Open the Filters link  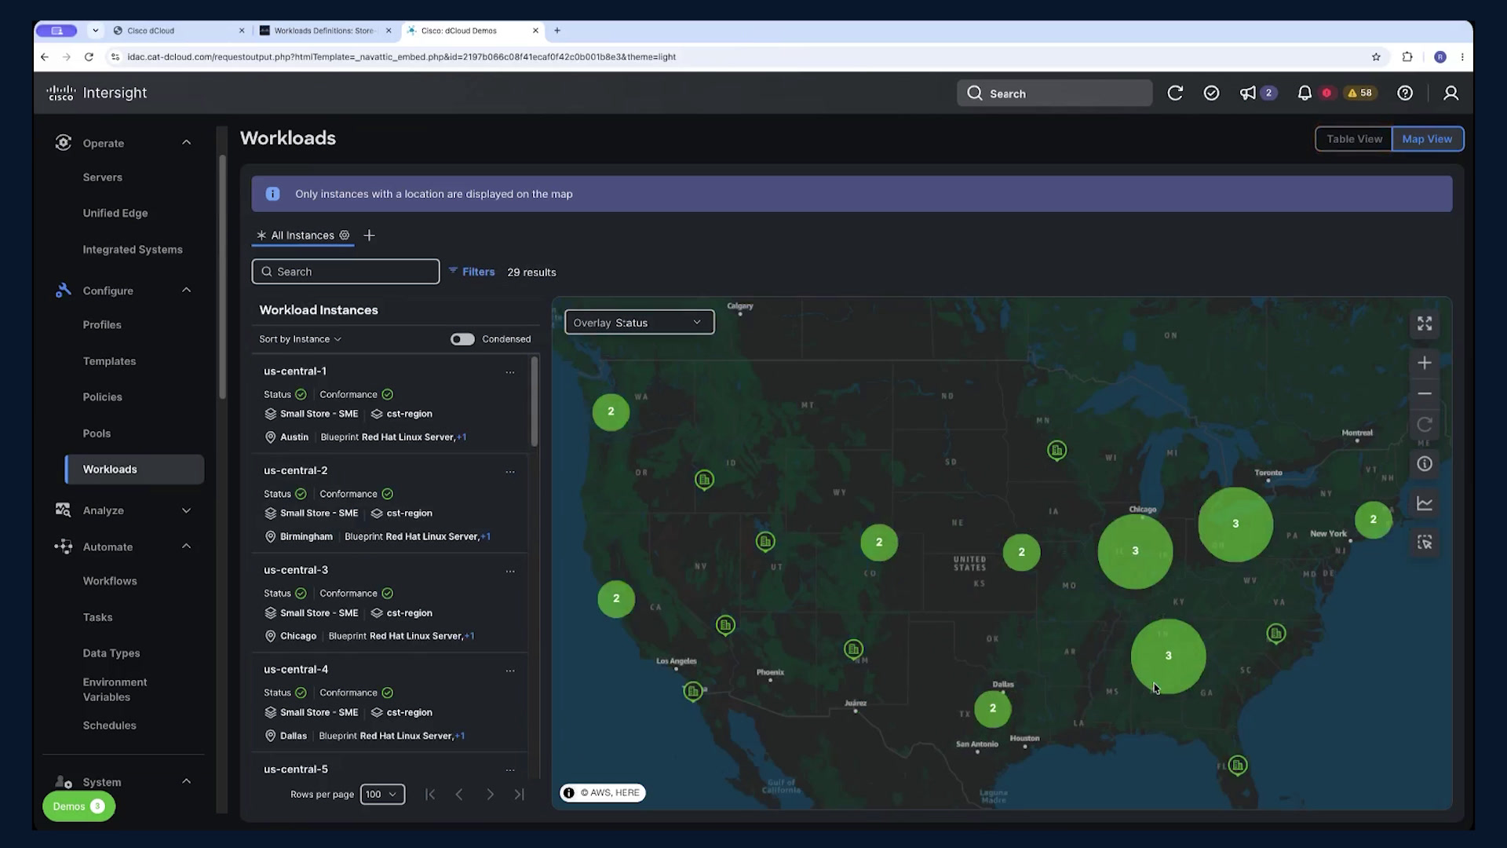472,272
